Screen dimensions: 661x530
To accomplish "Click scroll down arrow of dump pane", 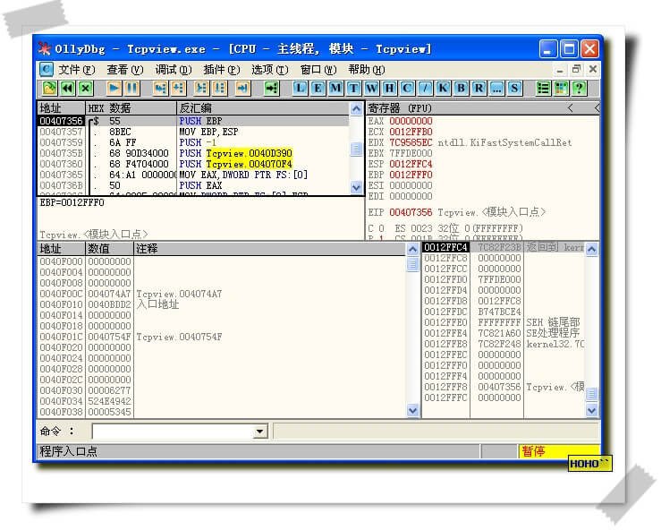I will pos(412,410).
